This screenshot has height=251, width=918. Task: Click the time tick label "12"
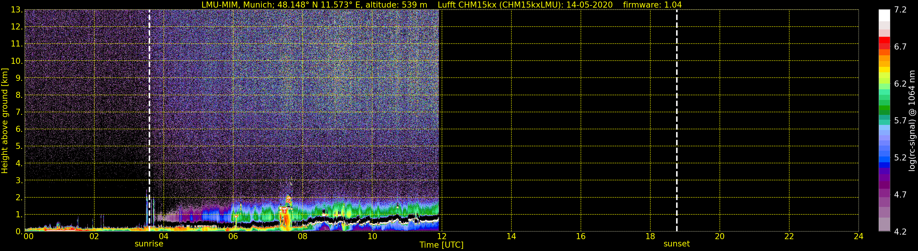click(x=441, y=236)
